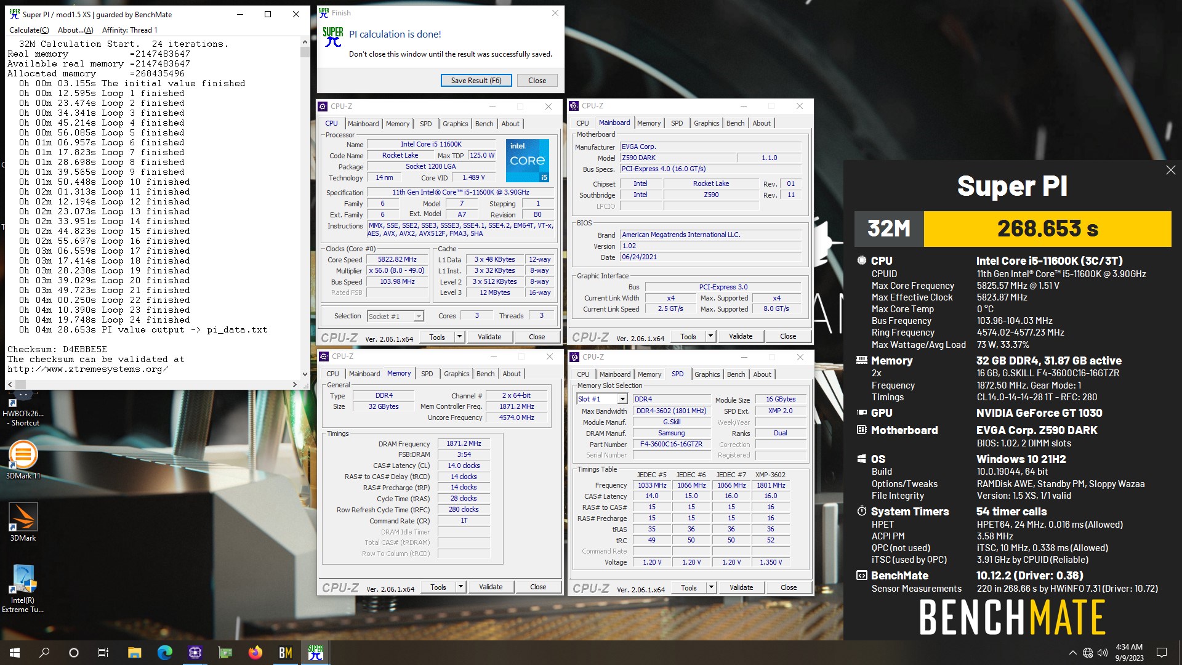
Task: Click the Super PI title bar icon
Action: [14, 14]
